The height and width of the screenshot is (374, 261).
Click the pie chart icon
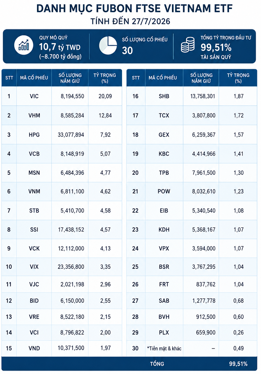[108, 45]
